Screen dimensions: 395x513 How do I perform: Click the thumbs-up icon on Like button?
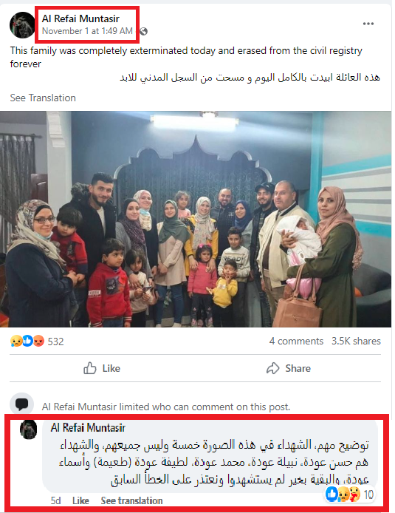90,368
